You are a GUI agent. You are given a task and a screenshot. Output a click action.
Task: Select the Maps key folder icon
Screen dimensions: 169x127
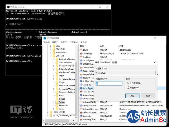coord(57,82)
